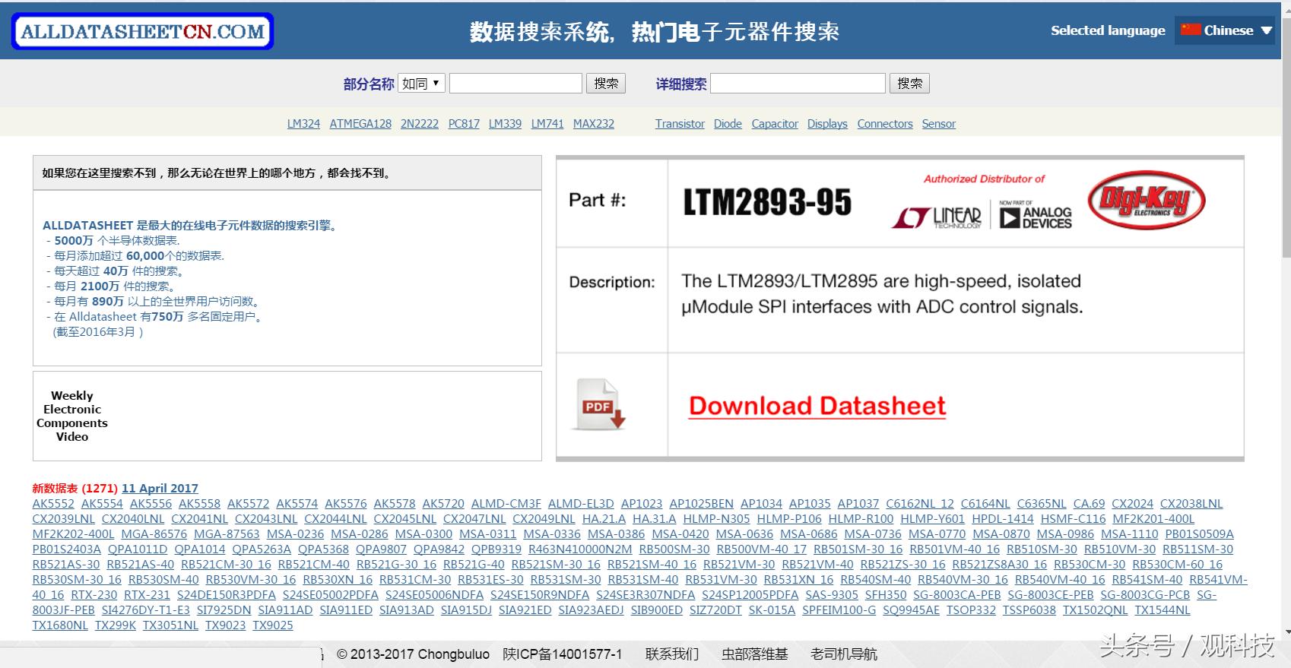Screen dimensions: 1291x668
Task: Click the ALLDATASHEETCN.COM logo
Action: [x=142, y=32]
